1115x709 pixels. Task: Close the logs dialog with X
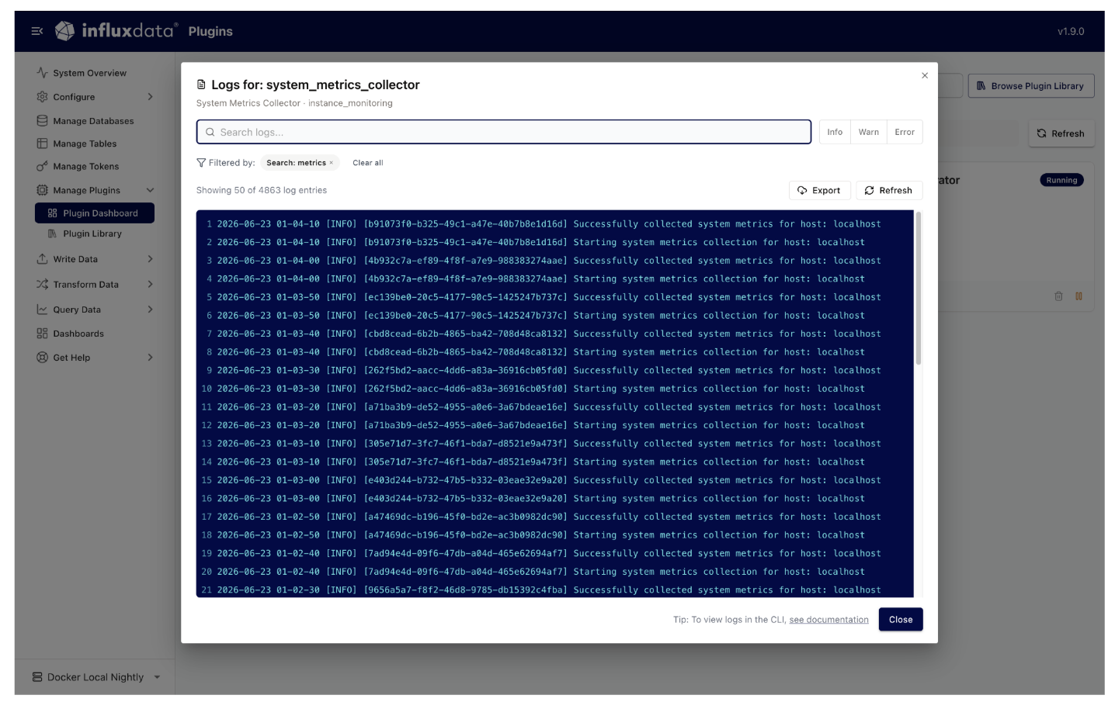pos(924,75)
